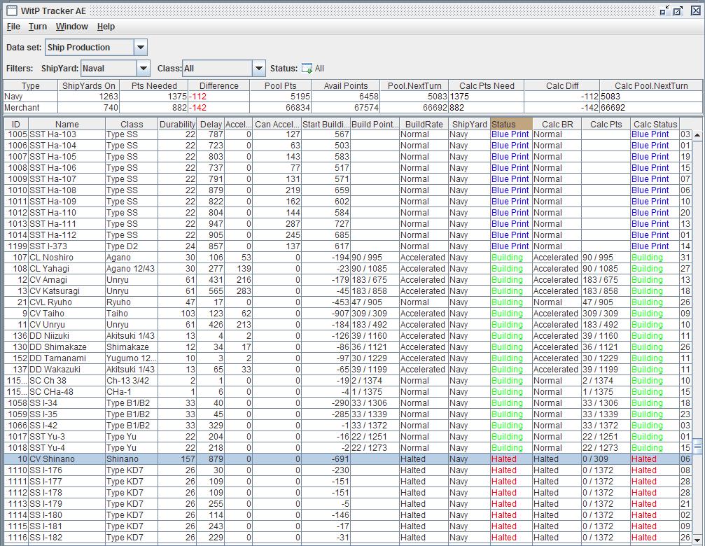Open the ShipYard filter dropdown
The width and height of the screenshot is (705, 546).
pos(144,69)
